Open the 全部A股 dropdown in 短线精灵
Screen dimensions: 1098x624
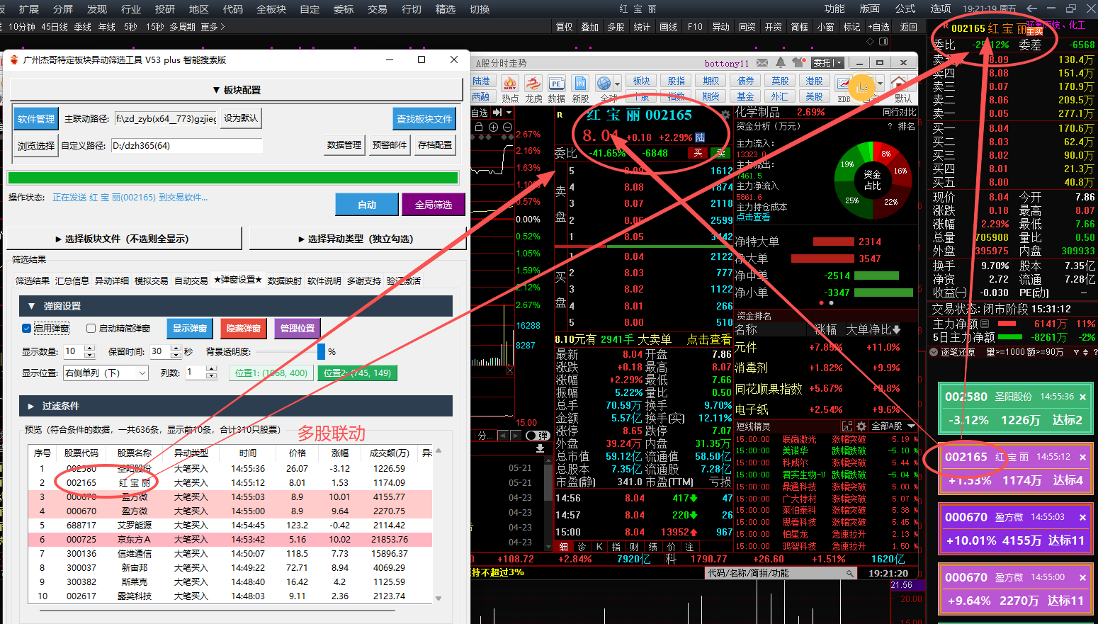[893, 426]
